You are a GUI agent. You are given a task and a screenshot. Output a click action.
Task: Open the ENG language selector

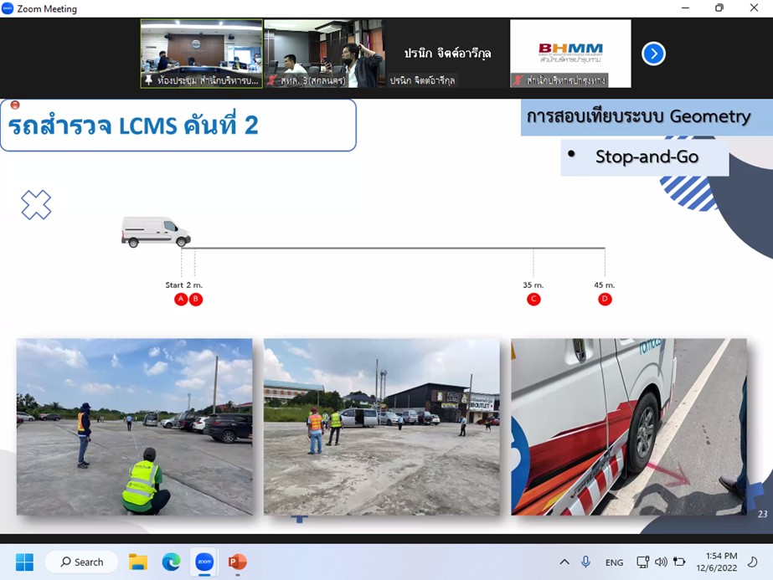pyautogui.click(x=614, y=562)
